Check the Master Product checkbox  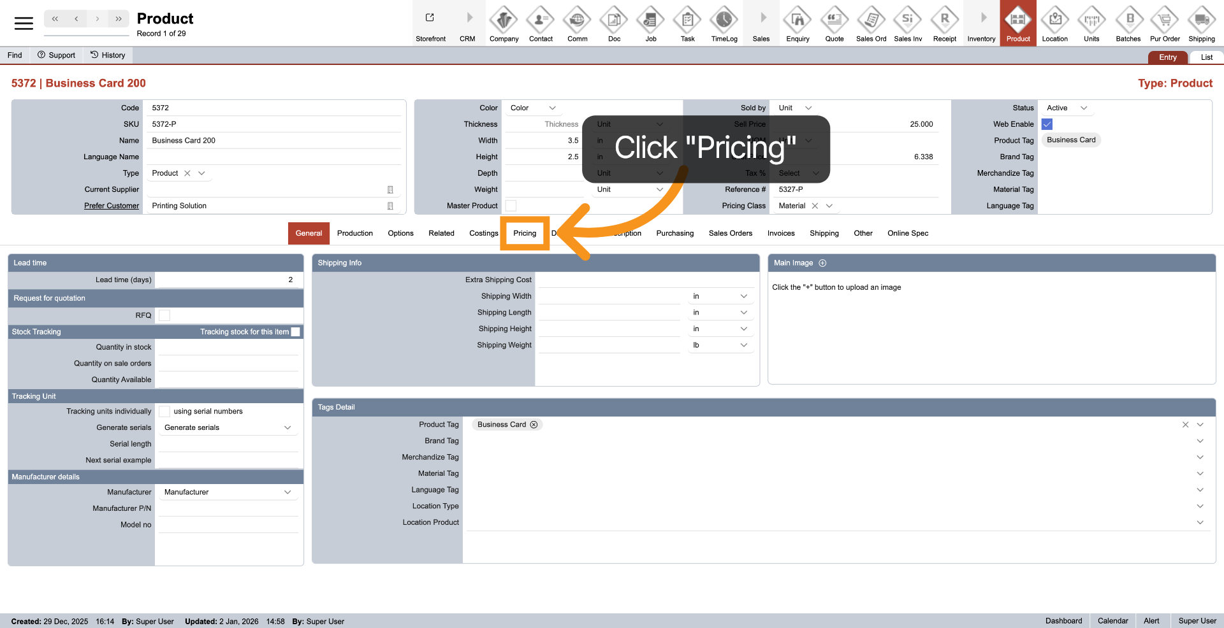pos(511,206)
